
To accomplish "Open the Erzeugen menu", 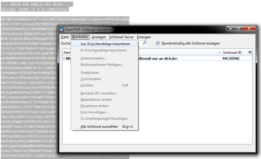I will coord(144,37).
